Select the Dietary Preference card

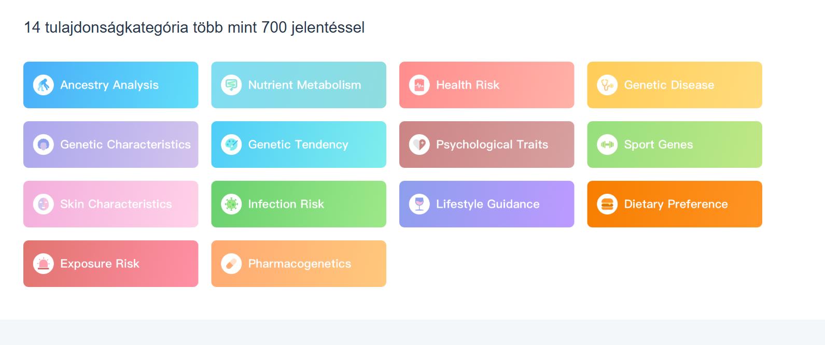(x=675, y=204)
